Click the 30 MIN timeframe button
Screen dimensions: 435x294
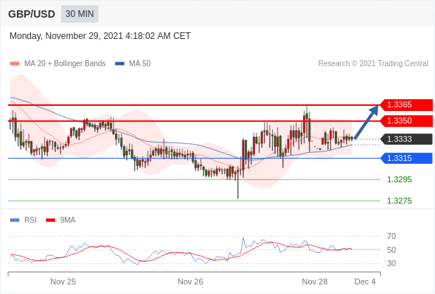coord(80,14)
